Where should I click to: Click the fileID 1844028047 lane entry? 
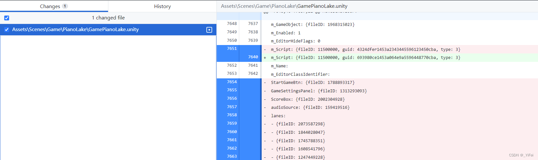pos(298,132)
